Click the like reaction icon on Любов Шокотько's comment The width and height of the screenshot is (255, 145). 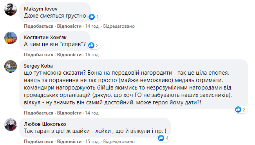click(x=161, y=138)
